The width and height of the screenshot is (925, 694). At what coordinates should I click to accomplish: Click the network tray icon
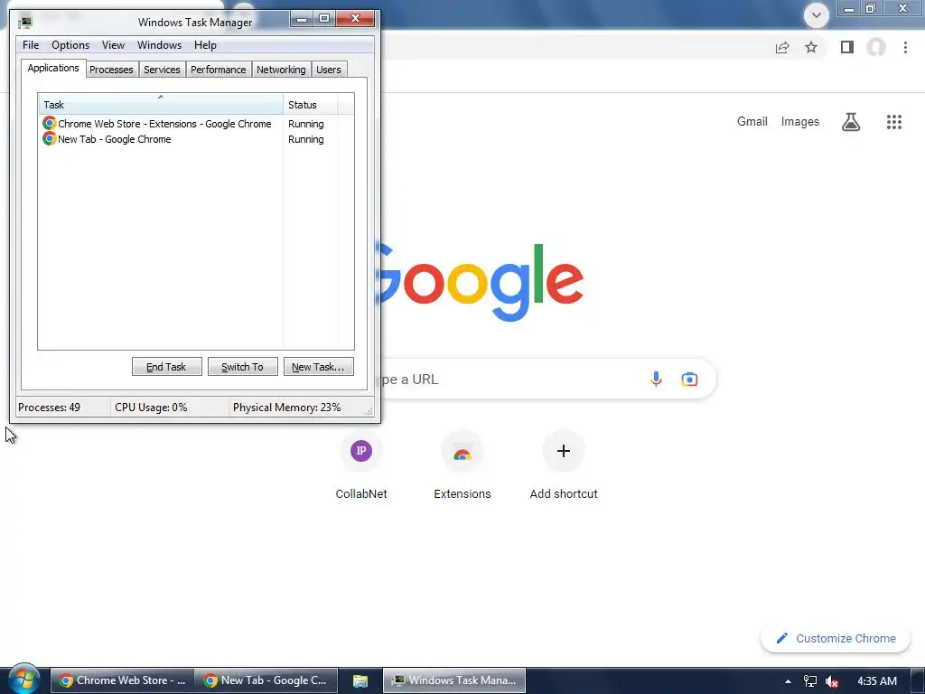click(810, 681)
